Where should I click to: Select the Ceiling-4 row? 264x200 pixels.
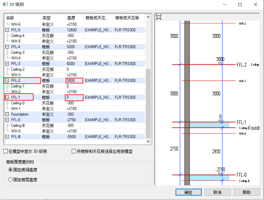74,35
